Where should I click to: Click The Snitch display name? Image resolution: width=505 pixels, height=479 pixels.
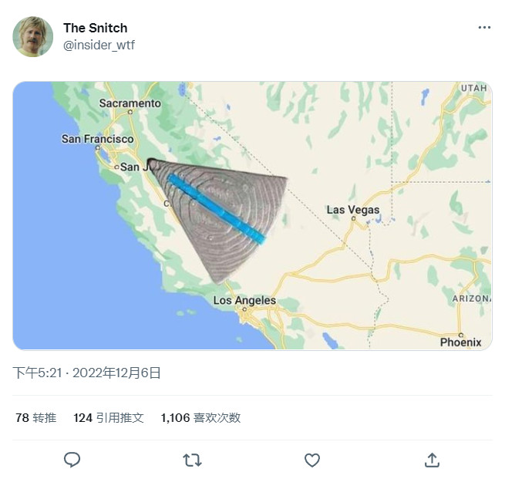pyautogui.click(x=95, y=28)
